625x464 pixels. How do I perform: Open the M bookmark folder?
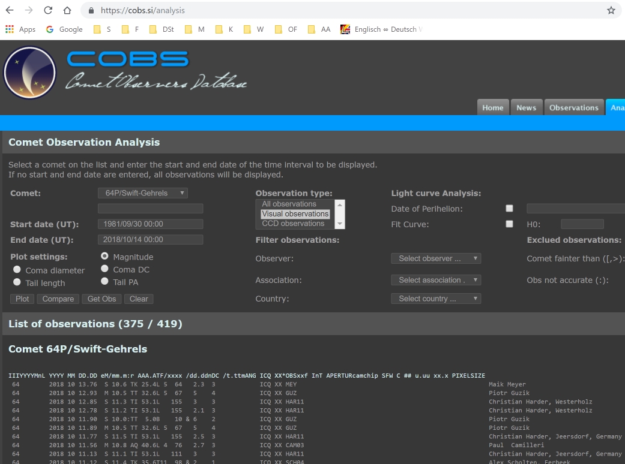pyautogui.click(x=195, y=29)
